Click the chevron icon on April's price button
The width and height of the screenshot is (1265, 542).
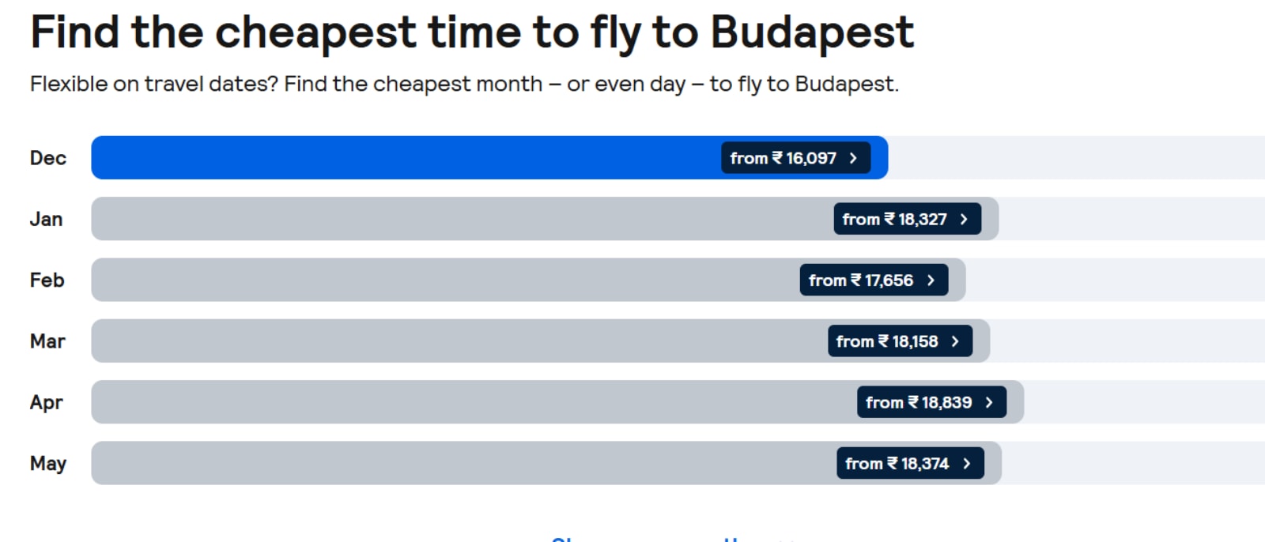pyautogui.click(x=989, y=402)
